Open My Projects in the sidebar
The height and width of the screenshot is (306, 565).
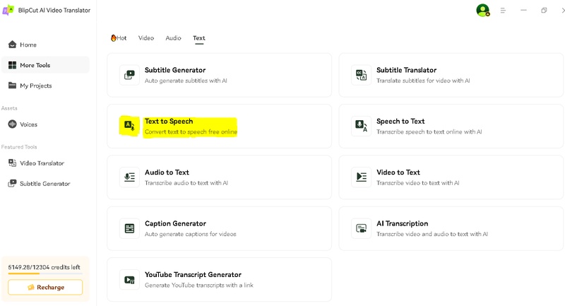pos(35,86)
